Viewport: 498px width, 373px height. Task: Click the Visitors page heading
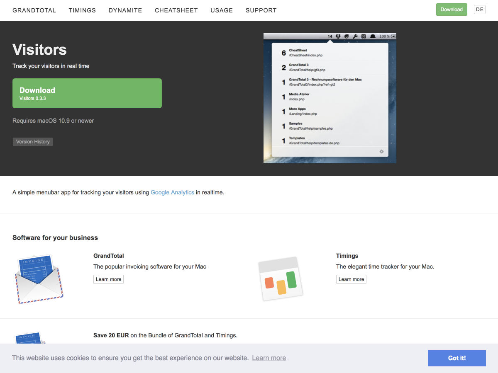(x=39, y=50)
